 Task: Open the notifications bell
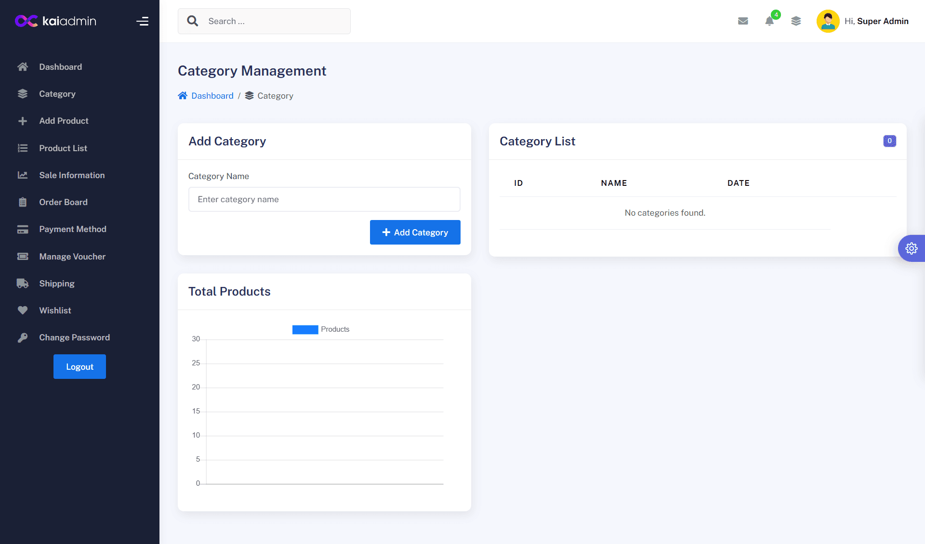point(769,21)
